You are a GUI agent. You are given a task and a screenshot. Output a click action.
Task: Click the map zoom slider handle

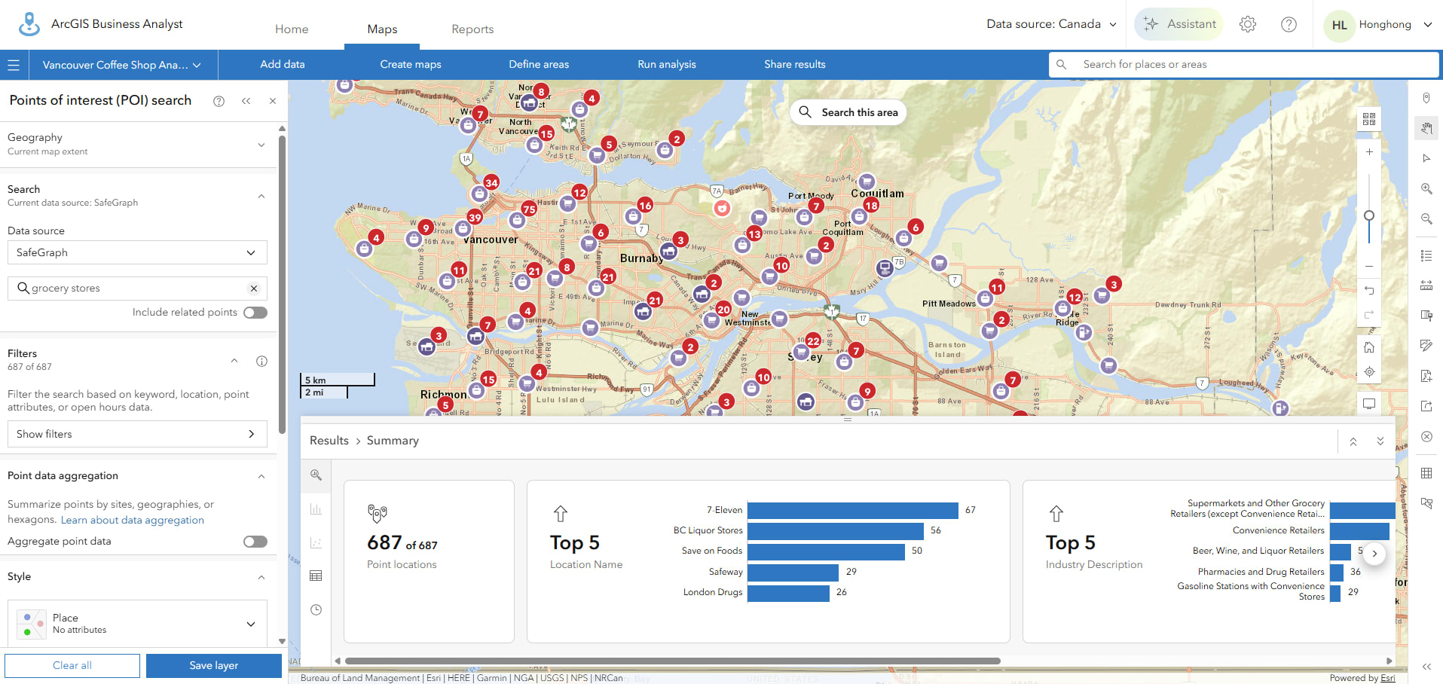coord(1369,215)
